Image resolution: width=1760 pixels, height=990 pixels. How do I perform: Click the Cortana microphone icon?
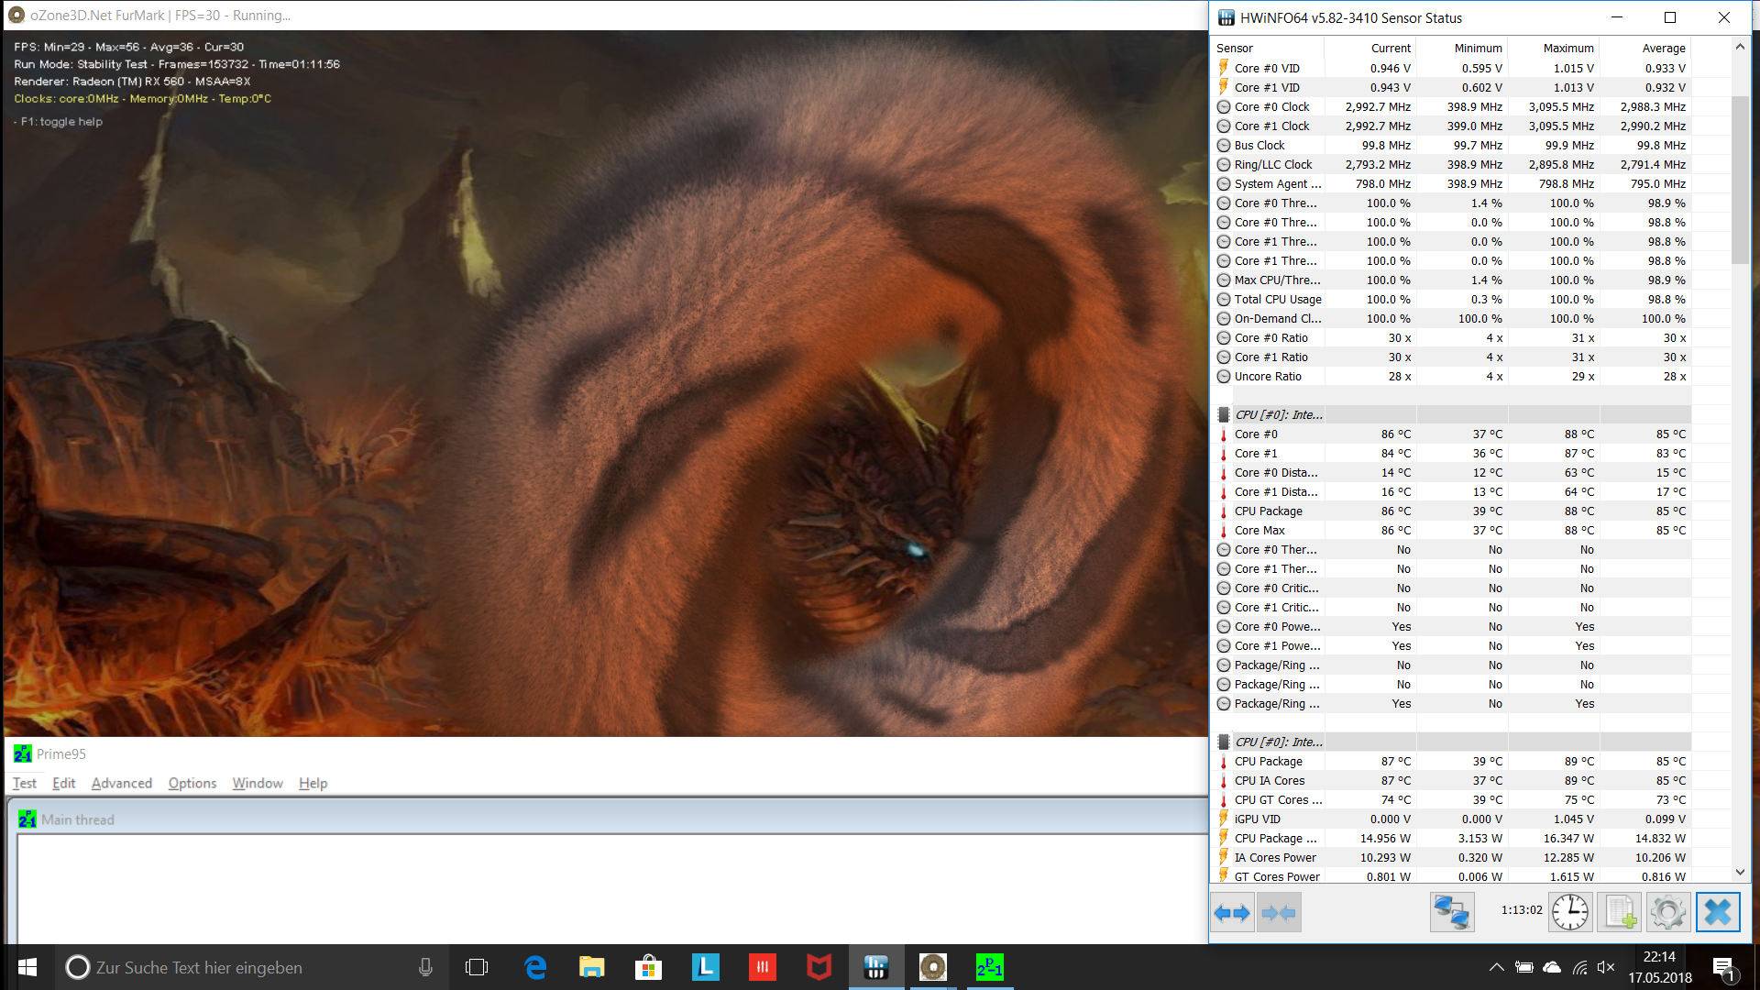click(x=425, y=967)
